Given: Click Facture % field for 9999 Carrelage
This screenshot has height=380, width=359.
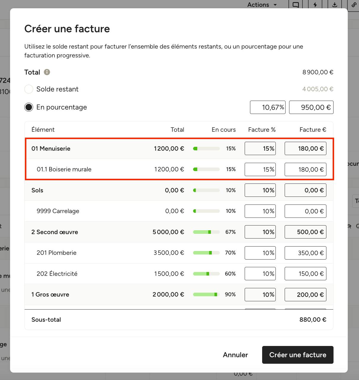Looking at the screenshot, I should click(x=260, y=211).
